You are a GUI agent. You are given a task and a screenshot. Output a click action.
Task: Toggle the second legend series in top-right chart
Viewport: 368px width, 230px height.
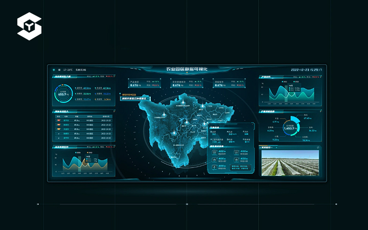click(295, 81)
